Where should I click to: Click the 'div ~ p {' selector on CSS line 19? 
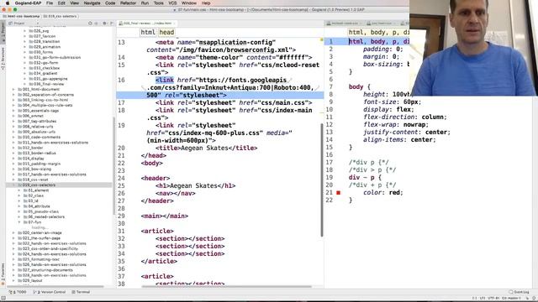365,178
